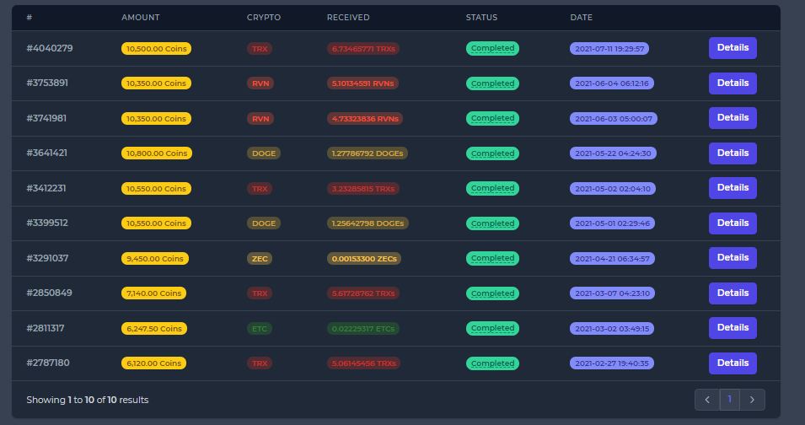Click received 6.73465771 TRXs value
The image size is (805, 425).
pos(363,49)
